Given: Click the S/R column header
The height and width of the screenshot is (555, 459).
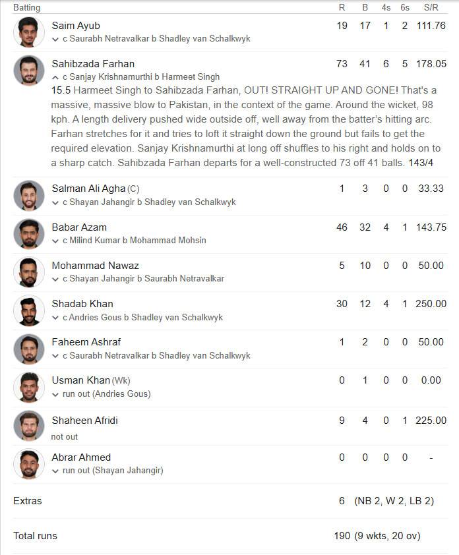Looking at the screenshot, I should point(431,7).
